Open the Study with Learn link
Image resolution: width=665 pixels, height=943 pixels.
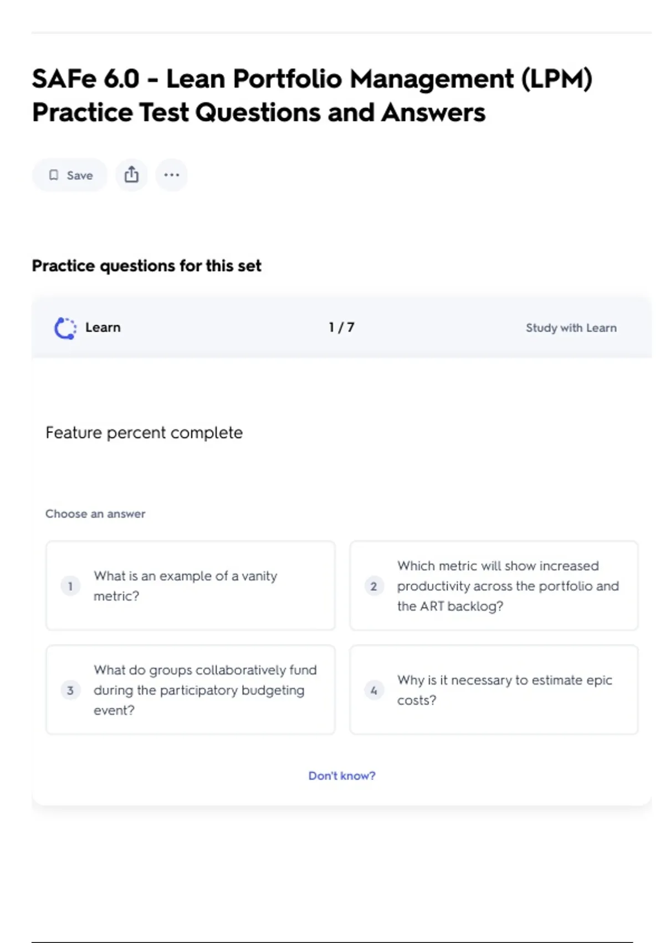571,328
